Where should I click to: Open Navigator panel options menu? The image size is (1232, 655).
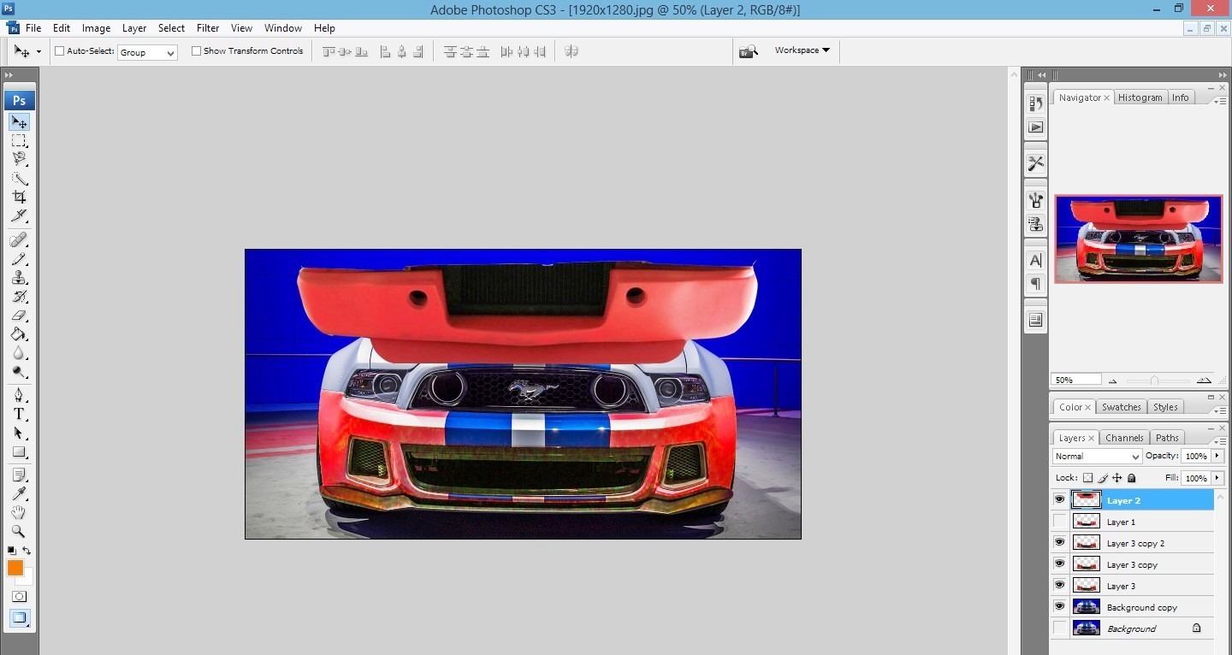[x=1219, y=101]
